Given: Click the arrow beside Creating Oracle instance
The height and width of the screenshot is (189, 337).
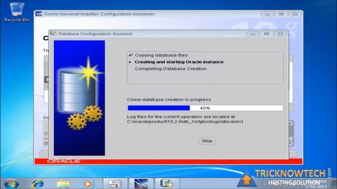Looking at the screenshot, I should coord(130,62).
